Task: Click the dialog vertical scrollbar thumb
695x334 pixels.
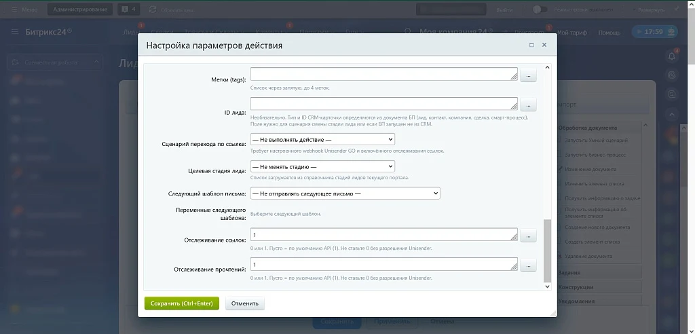Action: click(x=547, y=250)
